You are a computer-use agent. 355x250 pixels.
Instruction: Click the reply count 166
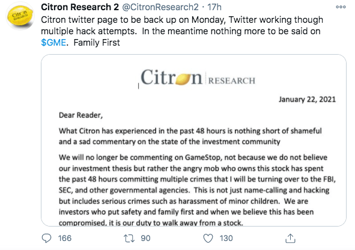coord(65,238)
